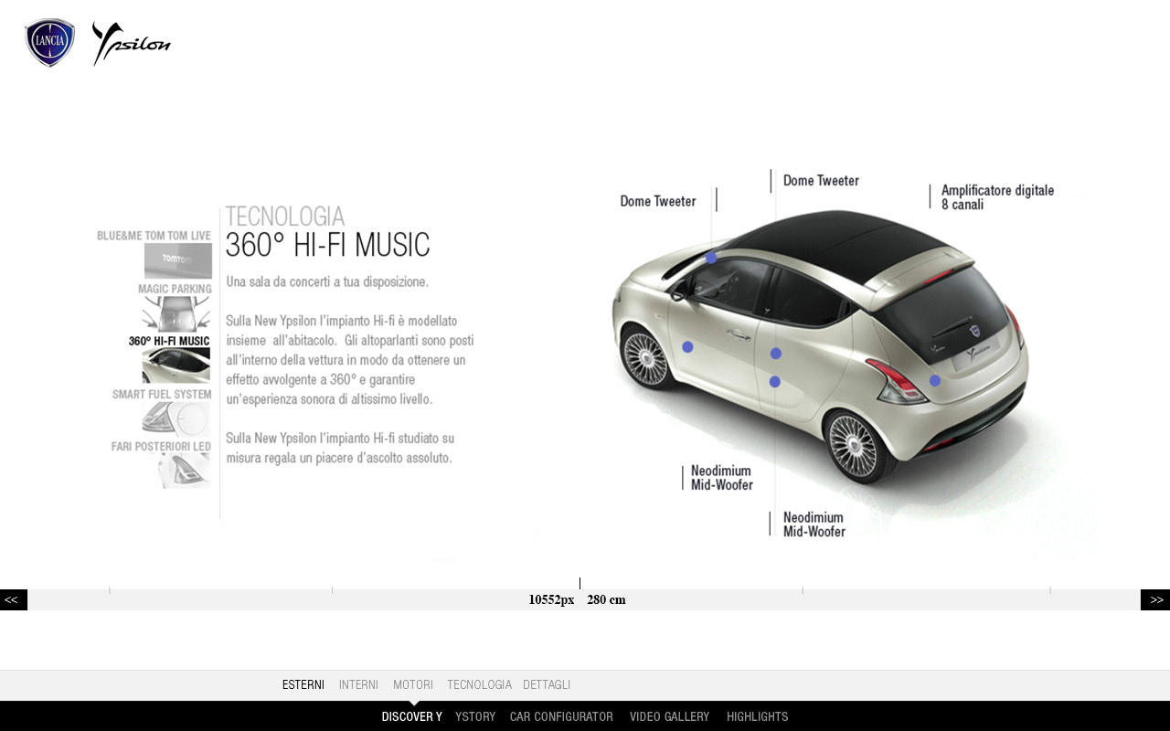This screenshot has width=1170, height=731.
Task: Open the YSTORY menu item
Action: [475, 717]
